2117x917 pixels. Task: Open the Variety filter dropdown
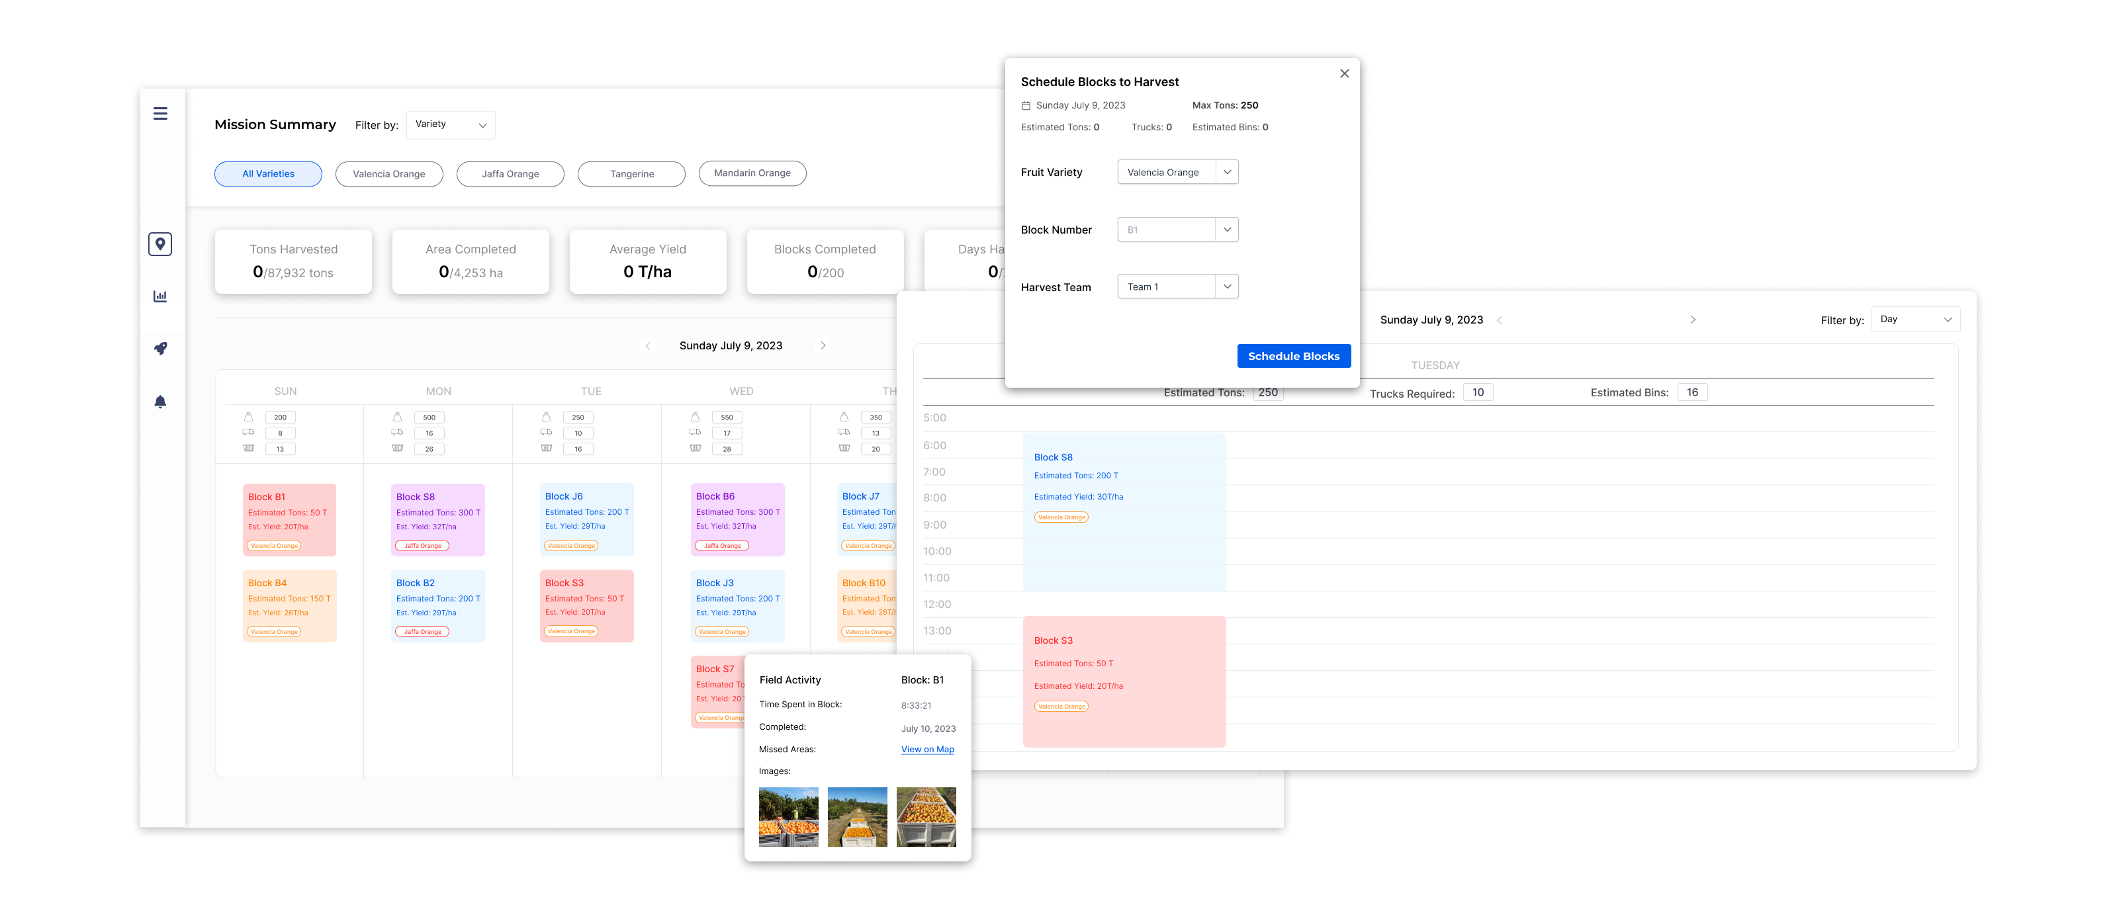pos(451,125)
